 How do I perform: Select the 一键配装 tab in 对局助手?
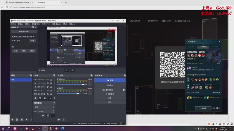pos(203,47)
